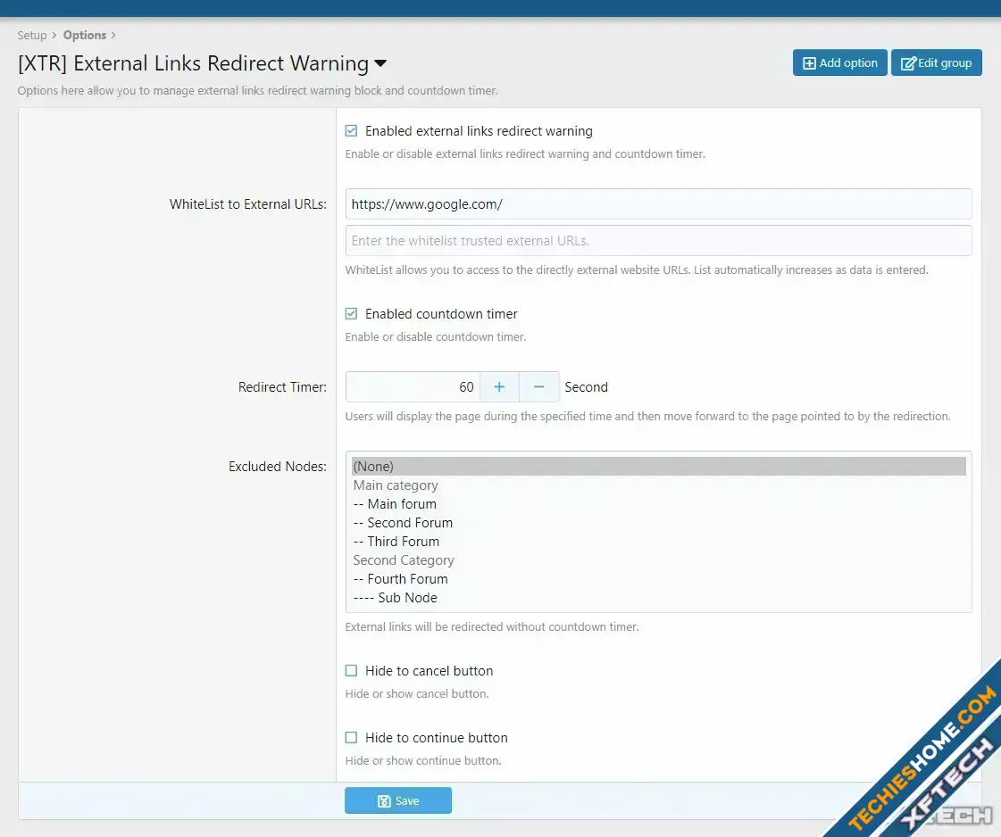Increase Redirect Timer with the plus button
The image size is (1001, 837).
pos(499,387)
